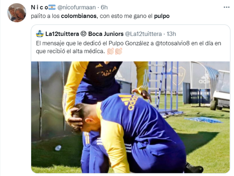Click the tweet text 'palito a los'

tap(45, 16)
